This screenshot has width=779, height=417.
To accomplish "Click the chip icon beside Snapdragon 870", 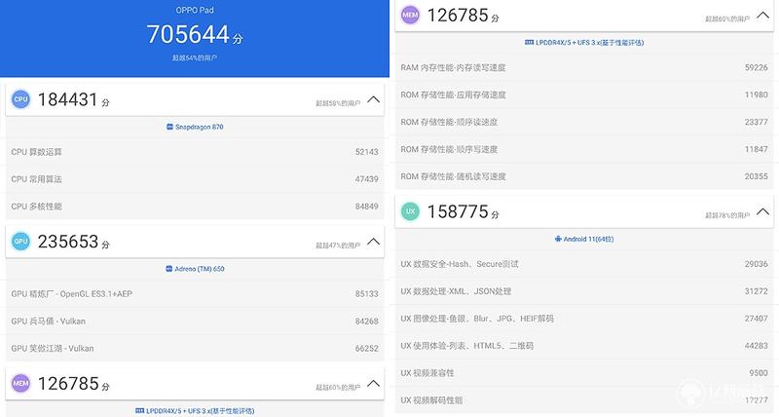I will tap(169, 128).
